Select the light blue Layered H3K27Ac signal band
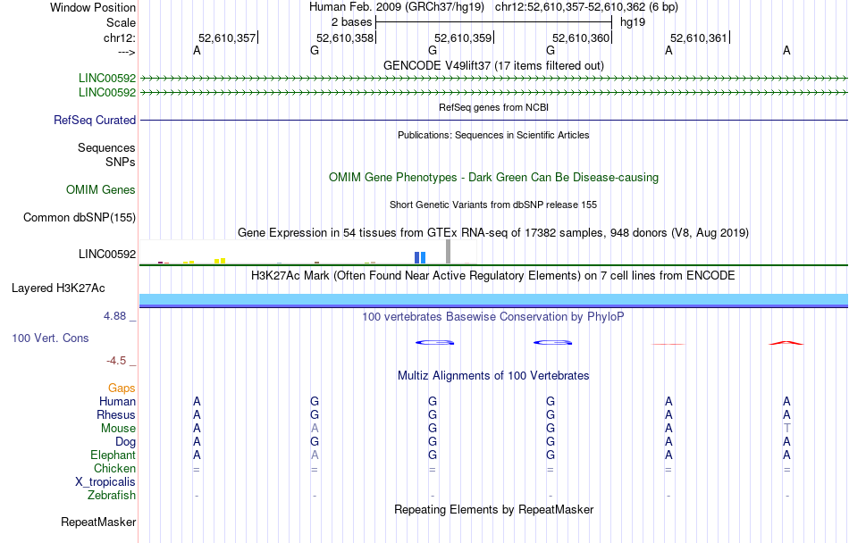 [493, 299]
